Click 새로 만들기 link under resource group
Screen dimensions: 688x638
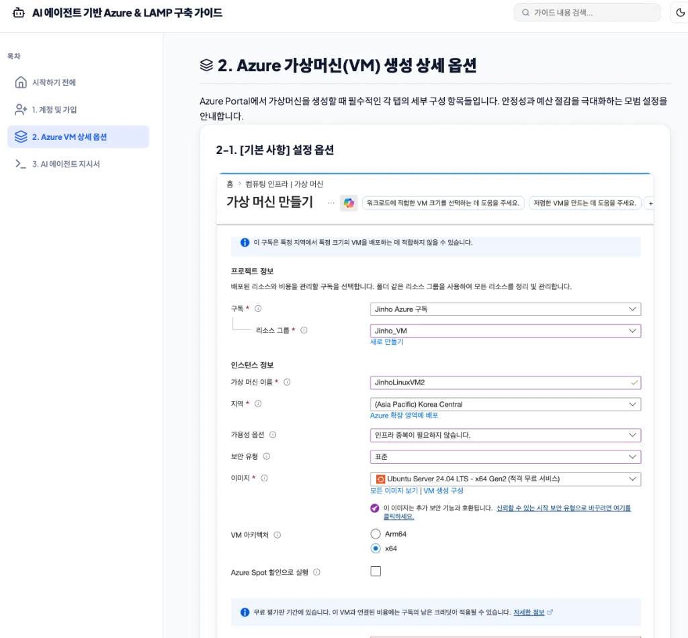pyautogui.click(x=386, y=342)
